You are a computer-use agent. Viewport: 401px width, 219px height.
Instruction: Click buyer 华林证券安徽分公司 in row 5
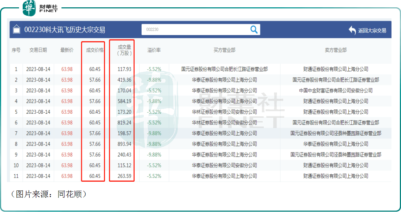[x=224, y=112]
